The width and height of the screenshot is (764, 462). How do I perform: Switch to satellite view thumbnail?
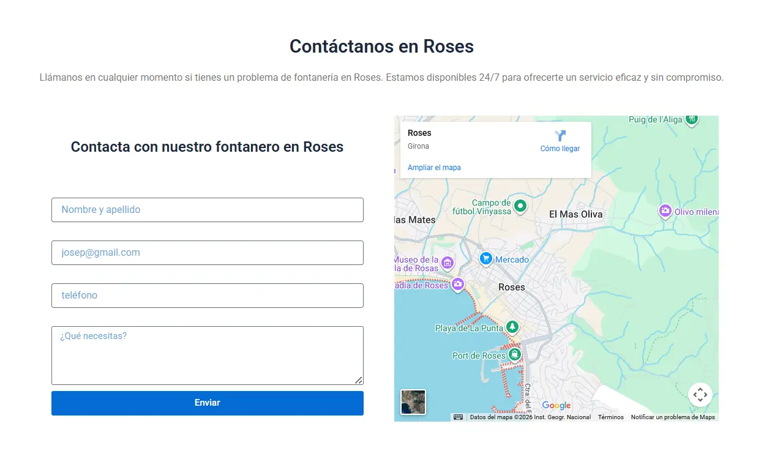[x=413, y=402]
